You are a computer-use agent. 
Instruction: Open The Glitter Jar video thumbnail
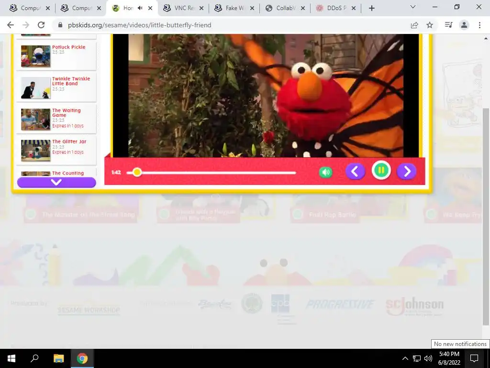click(x=35, y=150)
